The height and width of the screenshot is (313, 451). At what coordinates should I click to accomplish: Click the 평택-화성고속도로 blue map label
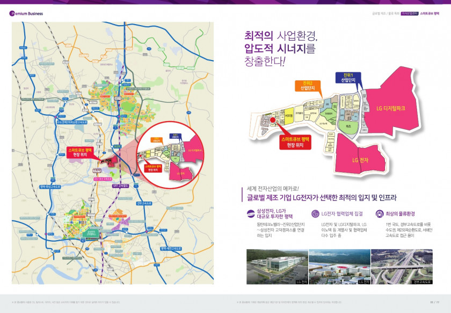[x=50, y=187]
